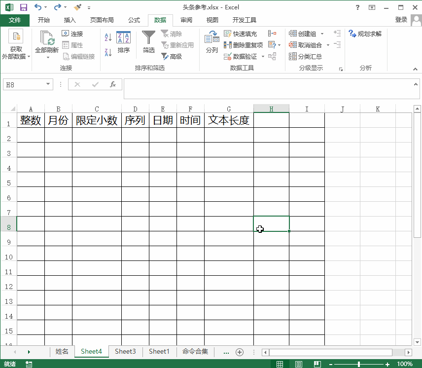Viewport: 422px width, 368px height.
Task: Expand Redo history dropdown arrow
Action: click(x=66, y=7)
